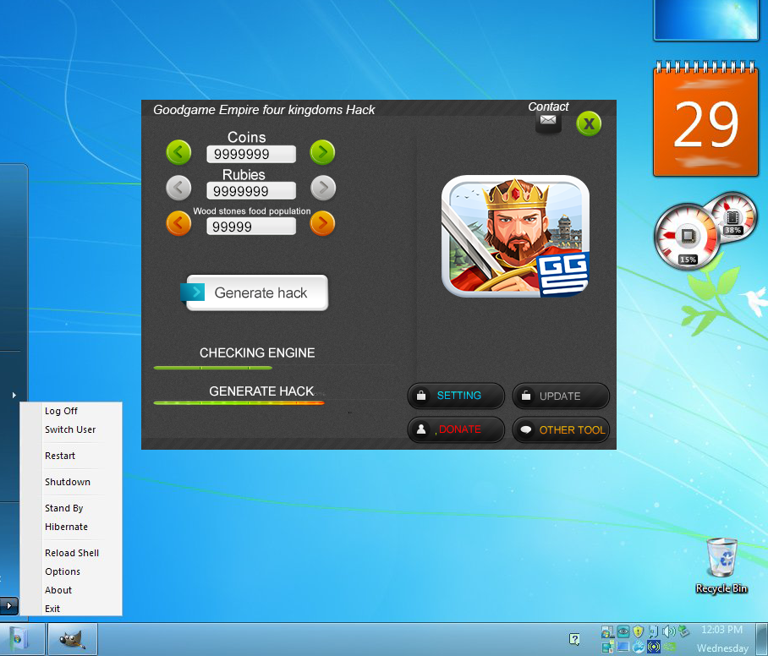The image size is (768, 656).
Task: Click inside the Coins value field
Action: (x=251, y=154)
